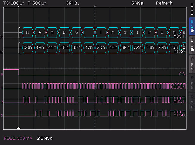This screenshot has height=145, width=195.
Task: Open the Tab bus table softkey
Action: (192, 63)
